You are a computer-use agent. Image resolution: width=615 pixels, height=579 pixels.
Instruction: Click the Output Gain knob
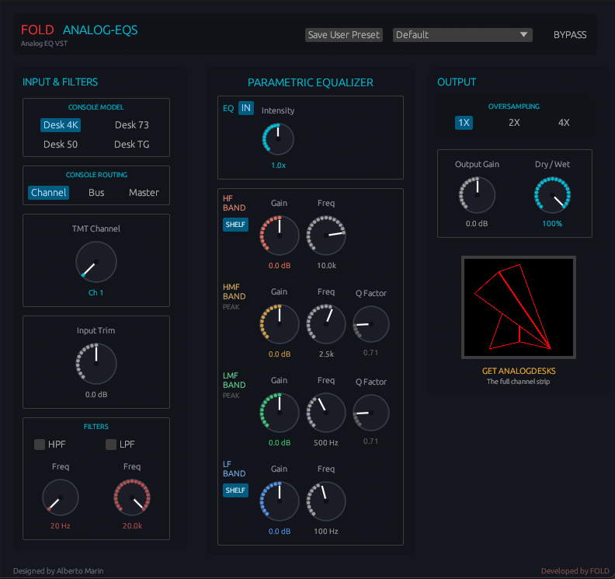click(x=477, y=195)
